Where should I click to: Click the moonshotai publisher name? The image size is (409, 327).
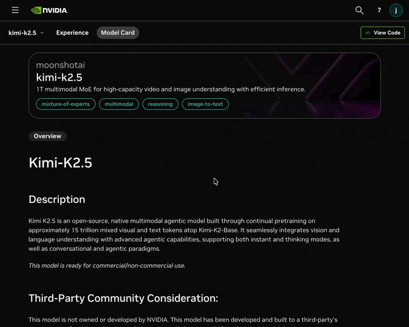60,65
